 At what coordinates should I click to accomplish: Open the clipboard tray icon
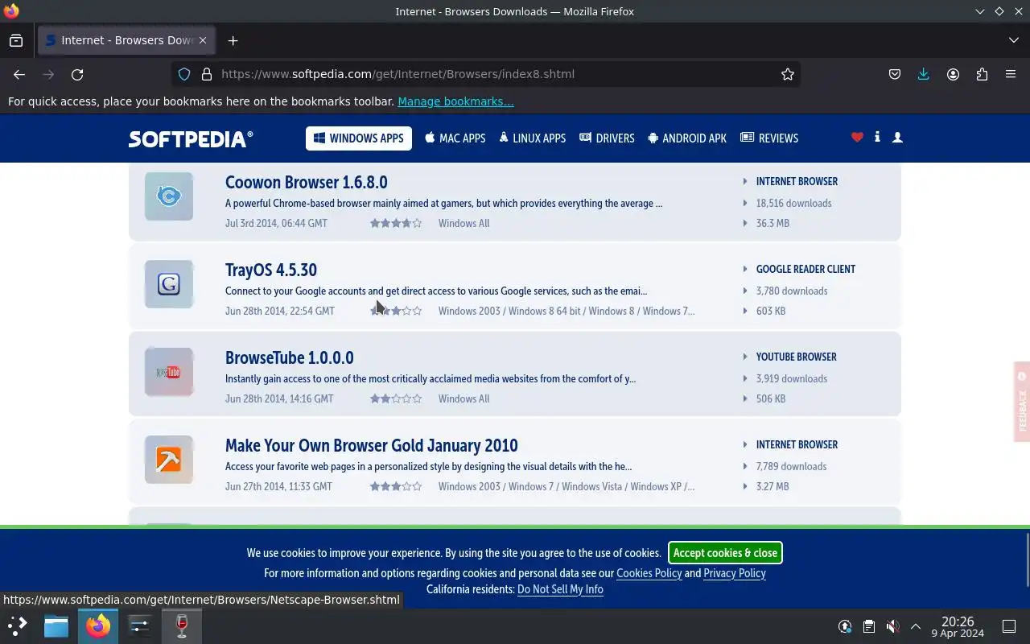click(868, 626)
